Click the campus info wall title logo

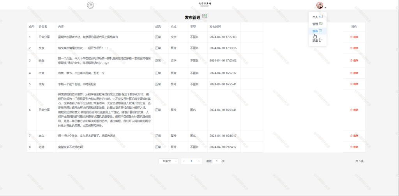205,4
